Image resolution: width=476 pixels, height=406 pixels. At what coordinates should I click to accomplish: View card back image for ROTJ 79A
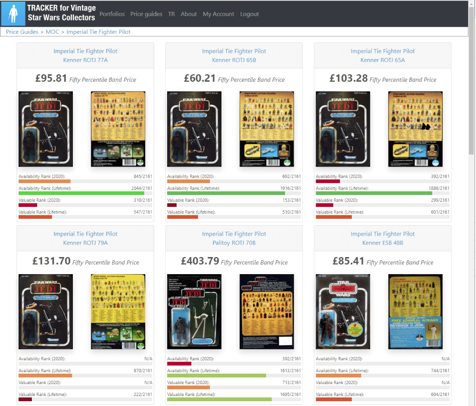(x=118, y=312)
